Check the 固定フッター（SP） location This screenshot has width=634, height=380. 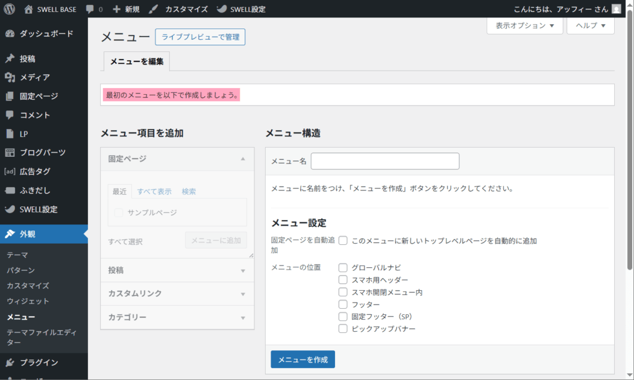pos(343,317)
